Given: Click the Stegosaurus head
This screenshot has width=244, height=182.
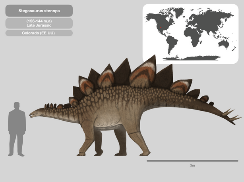Looking at the screenshot, I should coord(36,113).
